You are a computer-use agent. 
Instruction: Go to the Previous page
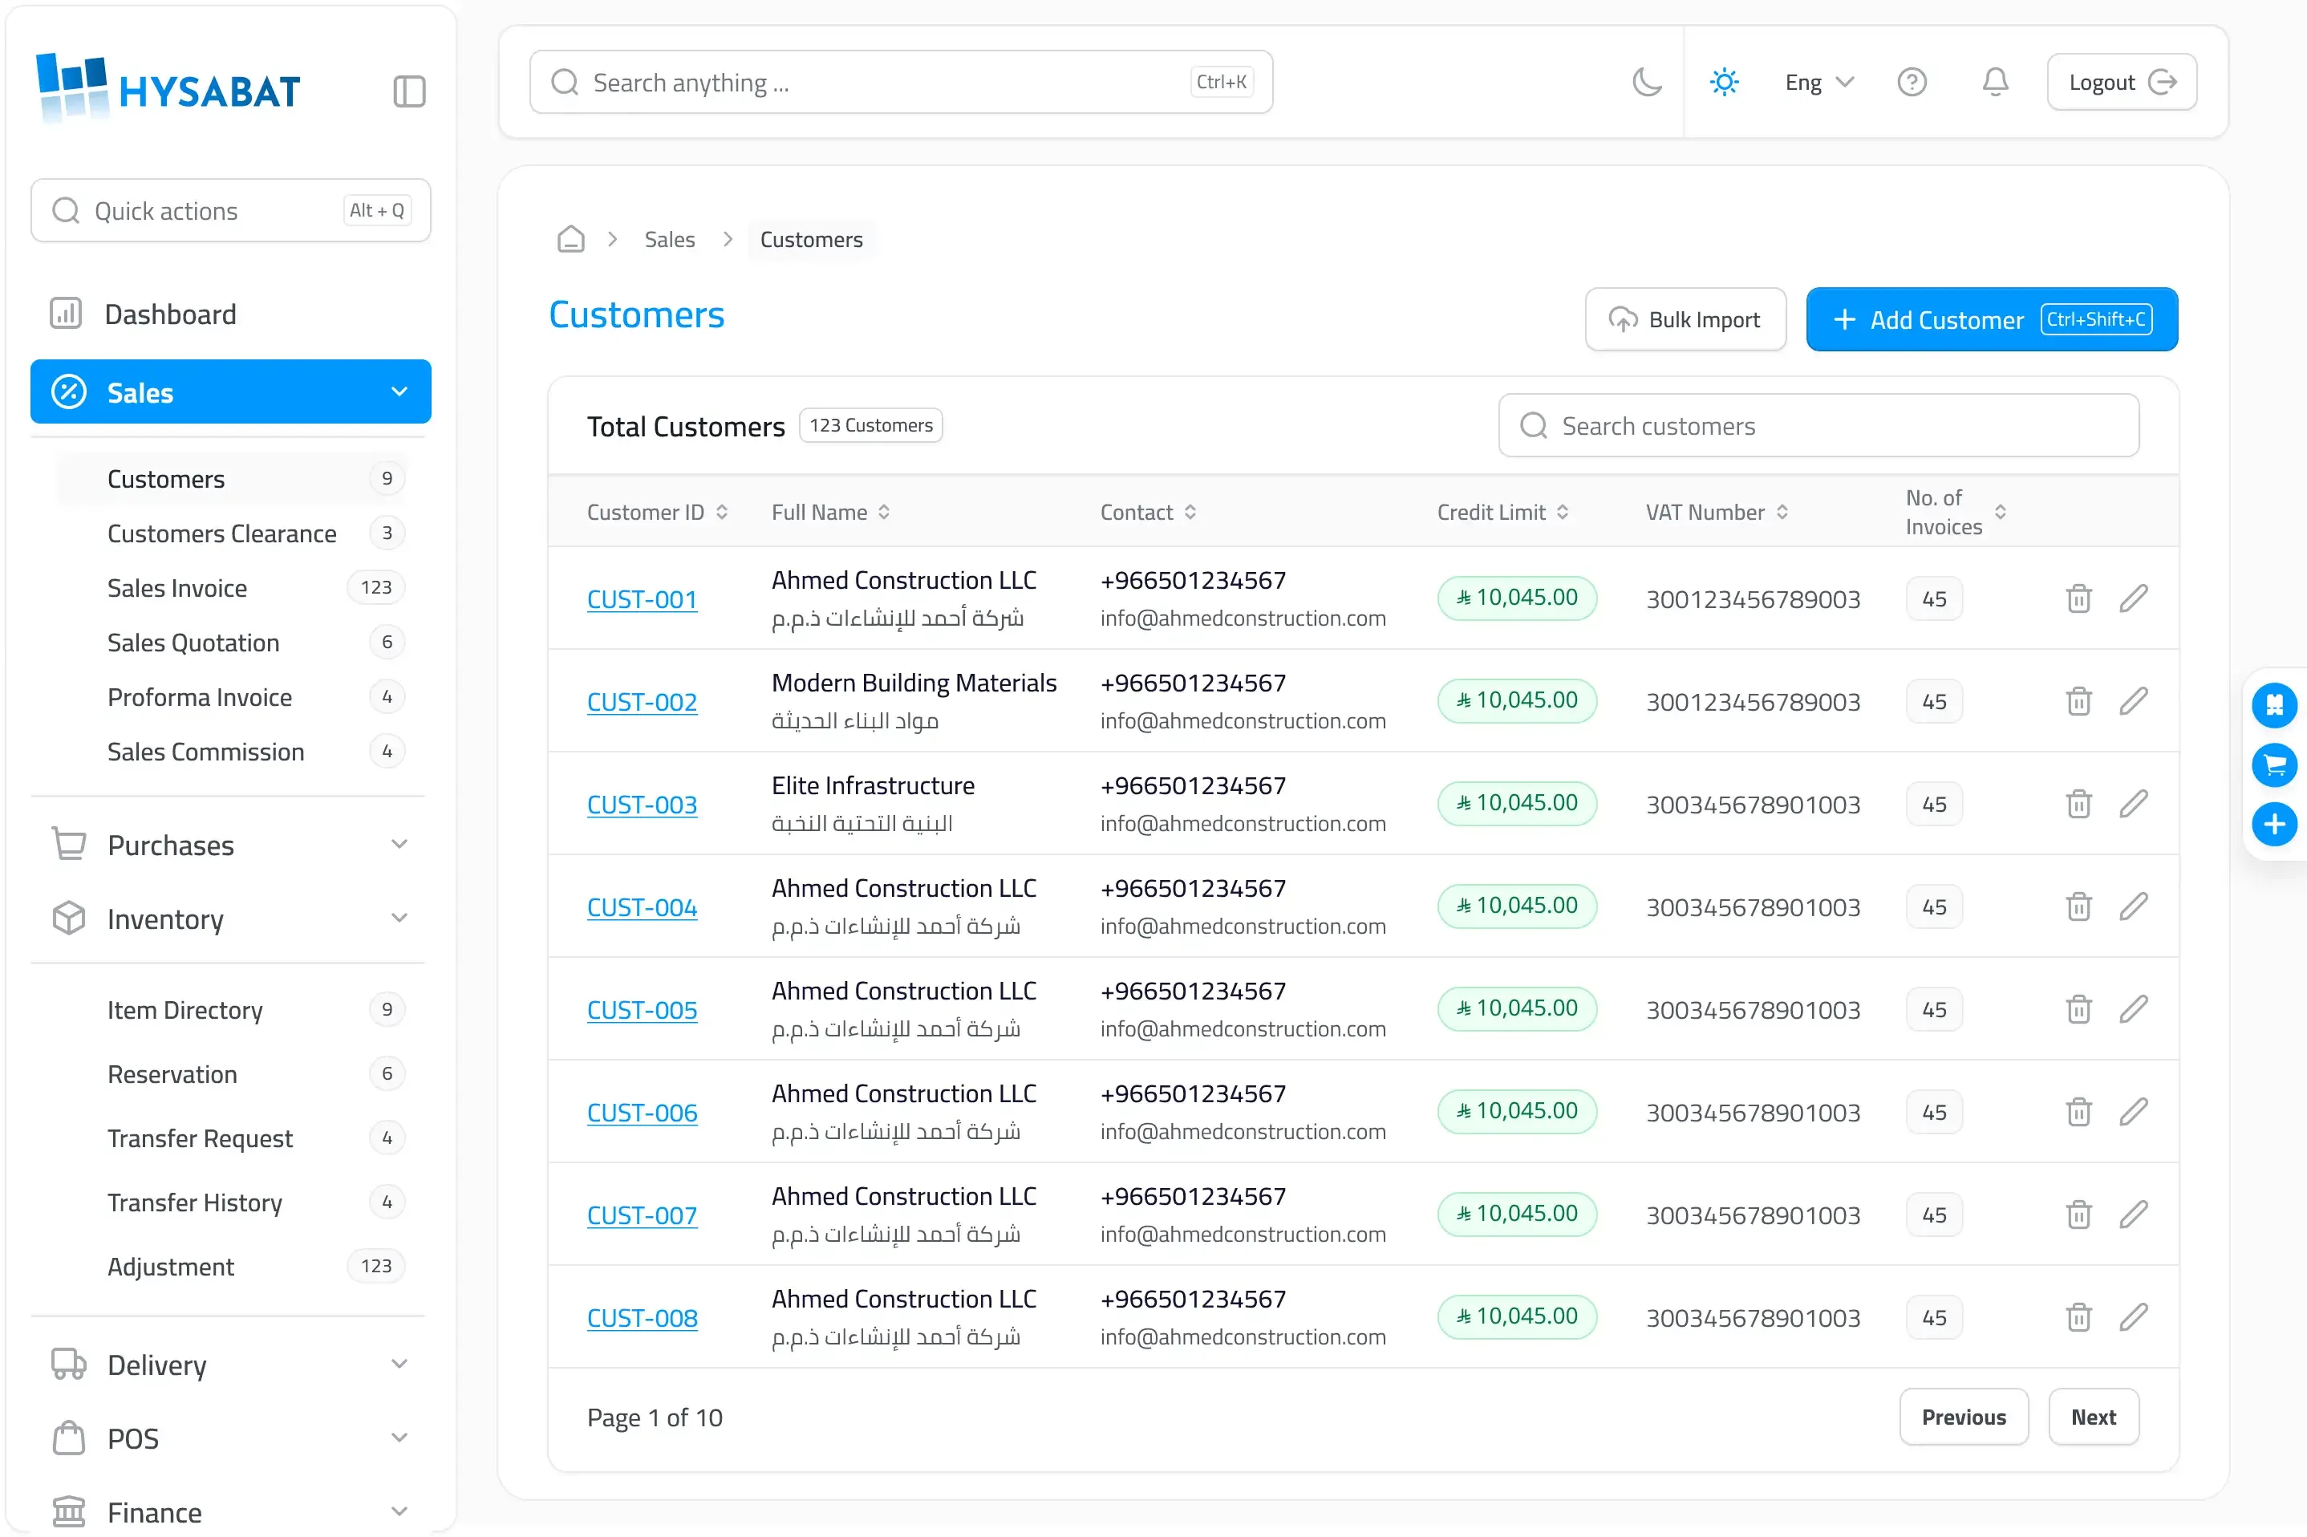click(1963, 1417)
